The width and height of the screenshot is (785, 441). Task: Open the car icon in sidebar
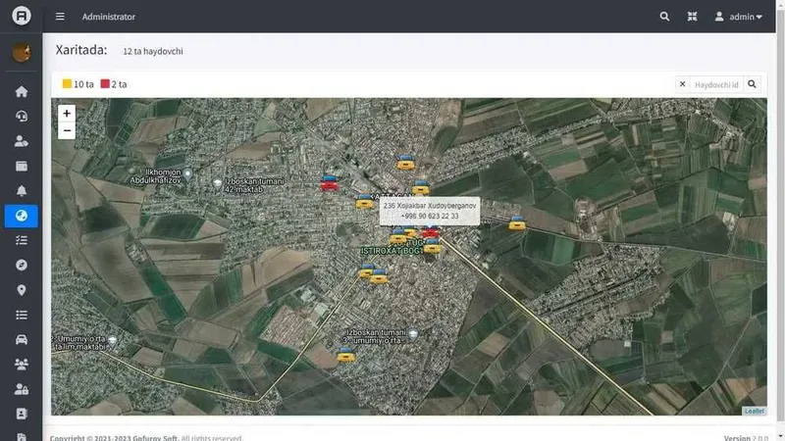click(x=21, y=339)
